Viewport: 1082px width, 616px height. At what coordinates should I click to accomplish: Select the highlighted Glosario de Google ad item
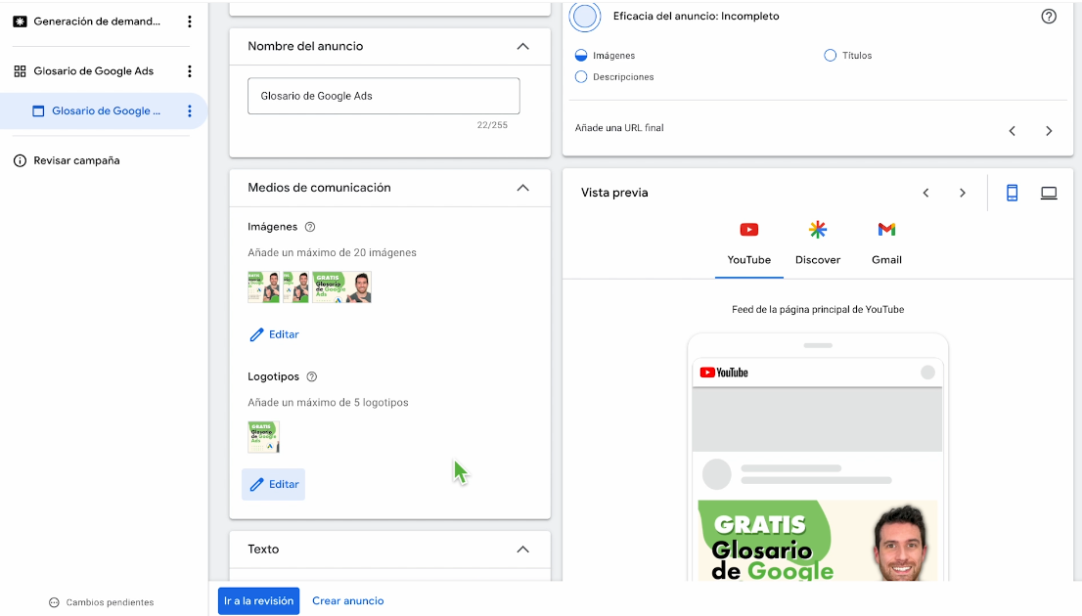click(106, 111)
